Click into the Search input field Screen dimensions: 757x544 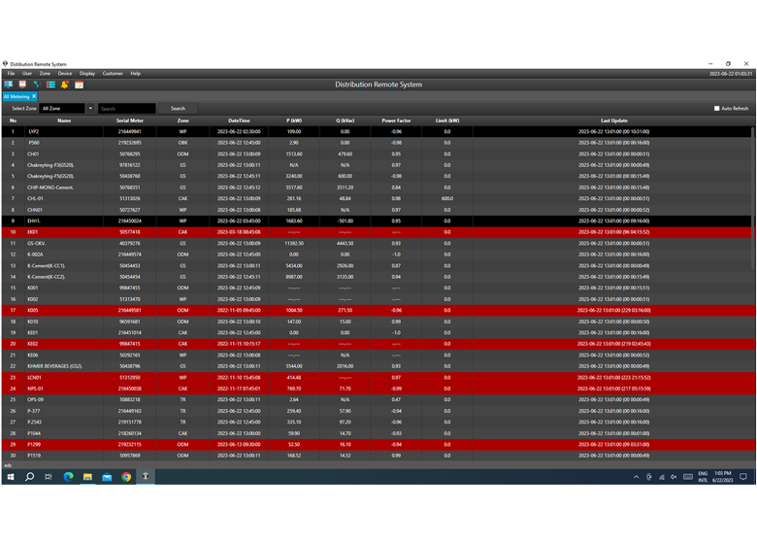[127, 108]
